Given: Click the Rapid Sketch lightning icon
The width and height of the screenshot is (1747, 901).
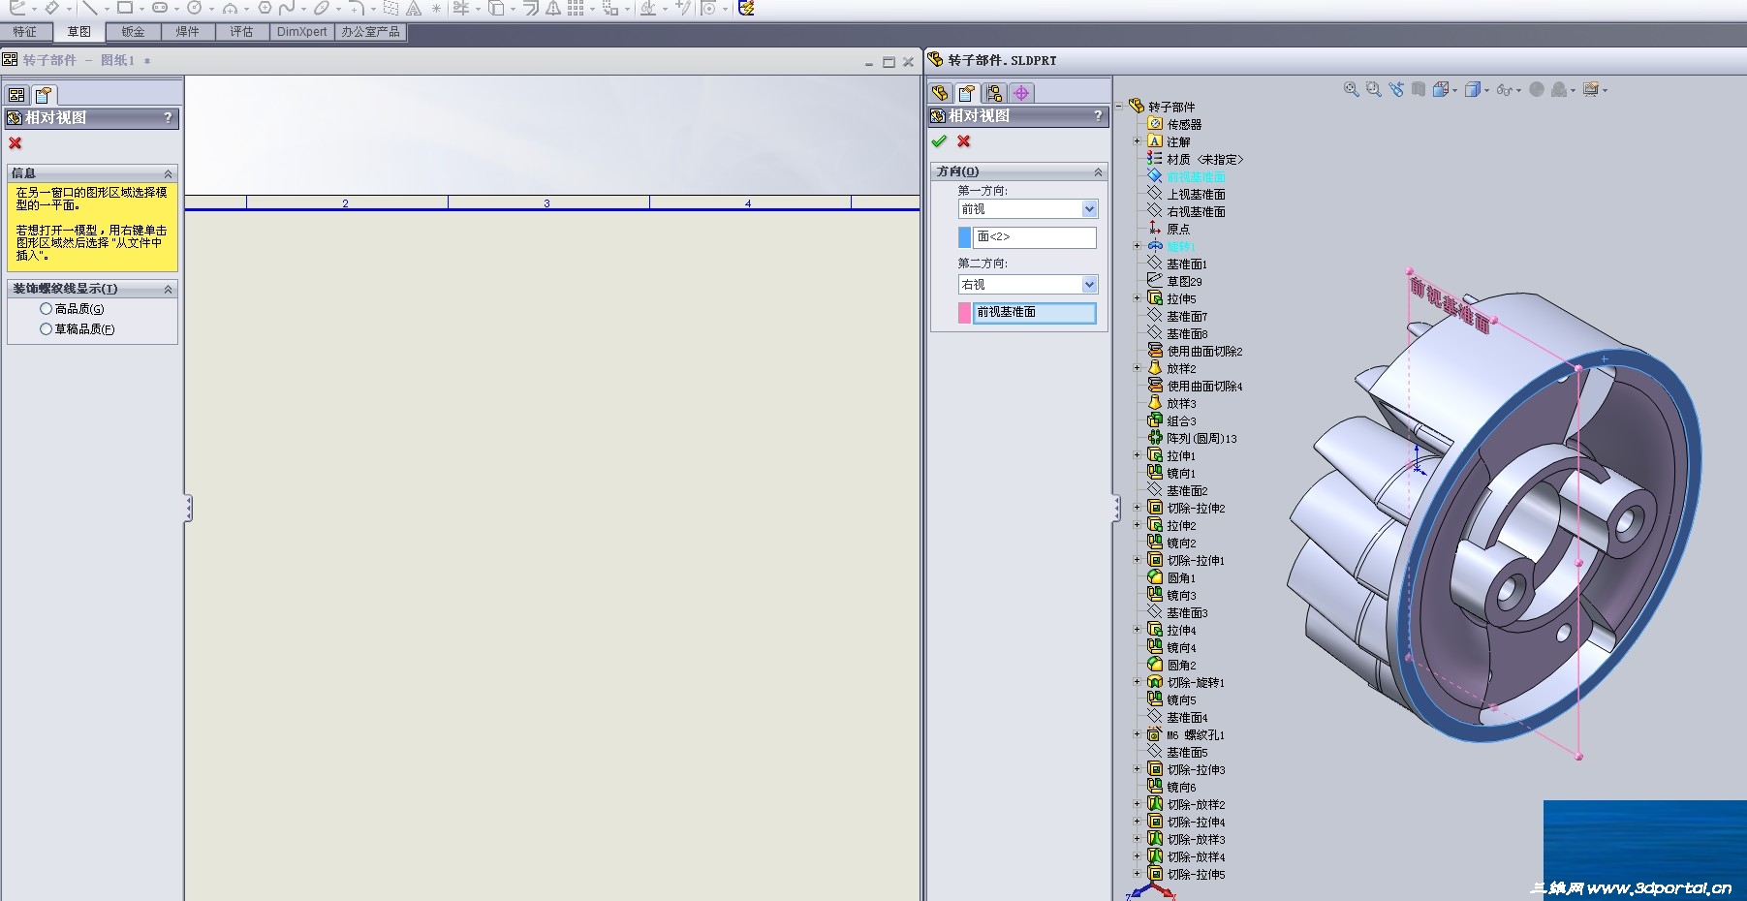Looking at the screenshot, I should point(746,8).
